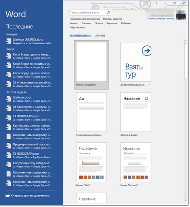Click the search magnifier icon
This screenshot has width=190, height=207.
pyautogui.click(x=108, y=13)
